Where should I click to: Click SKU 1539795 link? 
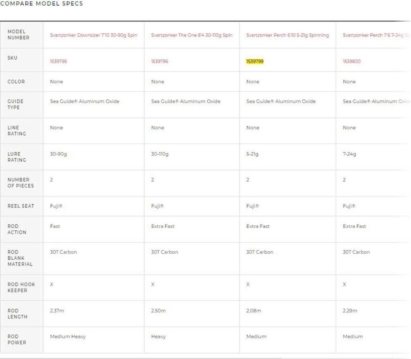[59, 62]
